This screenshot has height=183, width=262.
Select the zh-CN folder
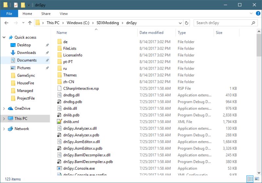(68, 82)
